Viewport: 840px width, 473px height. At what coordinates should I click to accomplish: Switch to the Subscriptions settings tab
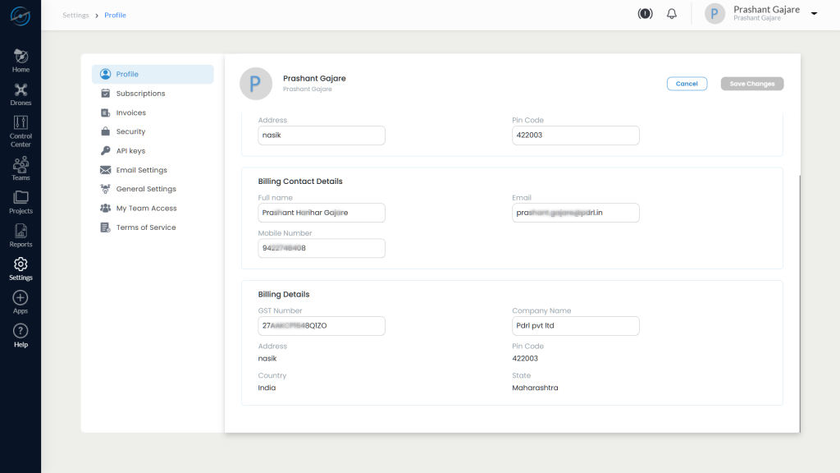tap(141, 93)
